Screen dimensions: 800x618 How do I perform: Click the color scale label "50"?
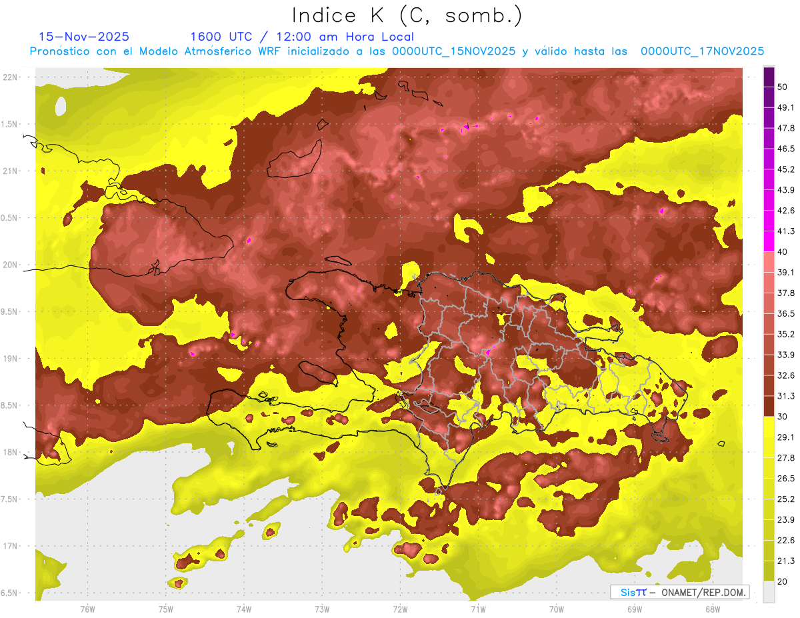[783, 87]
